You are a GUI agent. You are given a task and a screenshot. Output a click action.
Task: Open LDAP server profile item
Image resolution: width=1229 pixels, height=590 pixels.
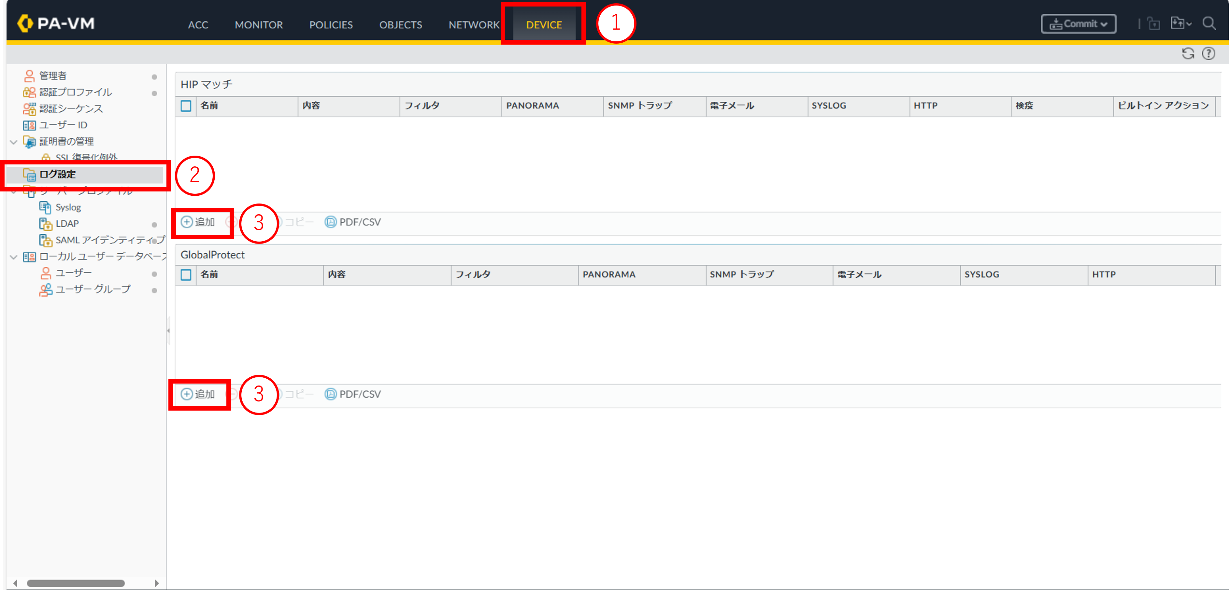tap(67, 223)
